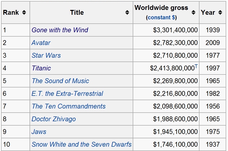Sort table by Year column arrows
This screenshot has height=151, width=228.
(220, 12)
